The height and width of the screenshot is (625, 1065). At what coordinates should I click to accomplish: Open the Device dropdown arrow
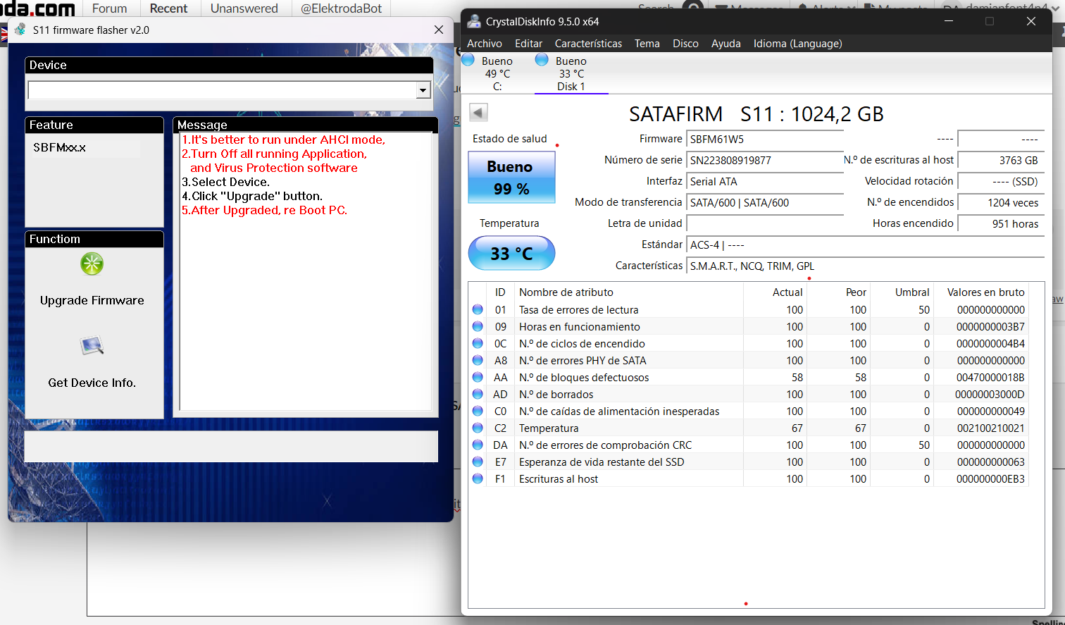[423, 90]
